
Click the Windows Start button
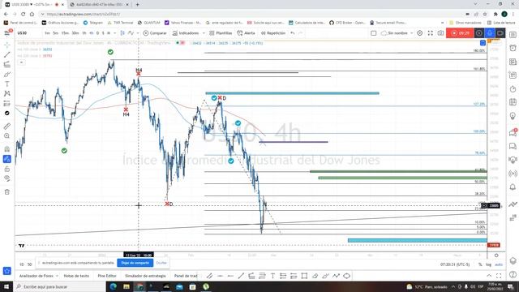(x=6, y=286)
